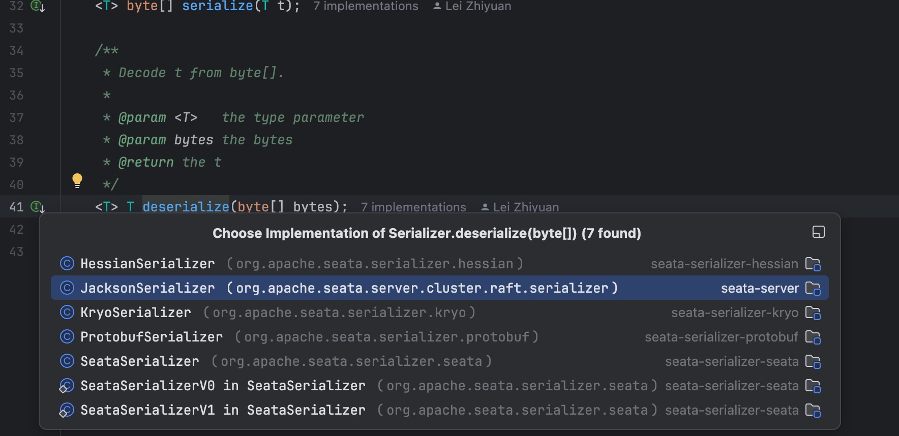Click the module folder icon in SeataSerializerV1 row
Viewport: 899px width, 436px height.
tap(813, 411)
